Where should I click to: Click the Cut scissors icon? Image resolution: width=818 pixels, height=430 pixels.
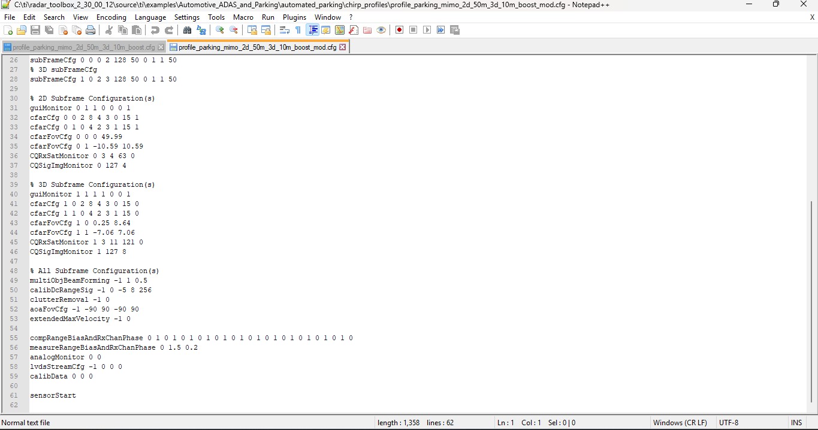pyautogui.click(x=109, y=30)
